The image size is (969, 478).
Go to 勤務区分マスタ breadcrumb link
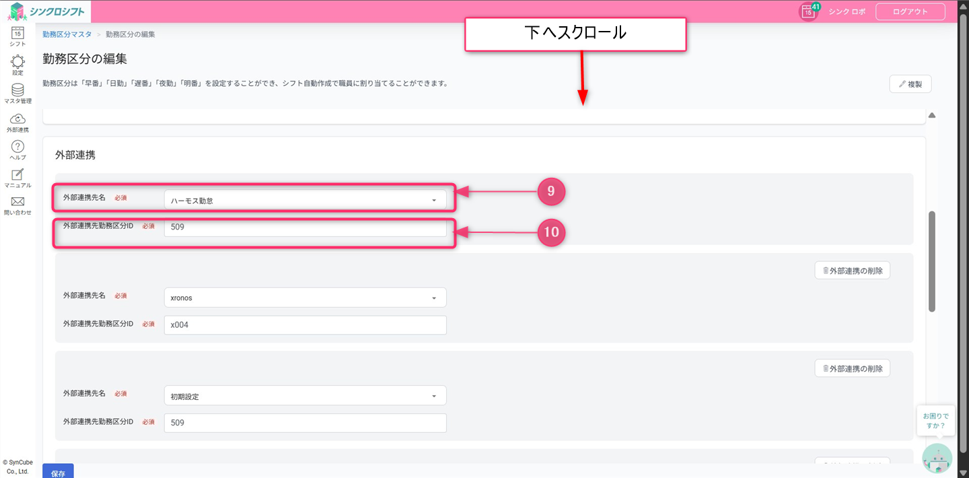[67, 34]
